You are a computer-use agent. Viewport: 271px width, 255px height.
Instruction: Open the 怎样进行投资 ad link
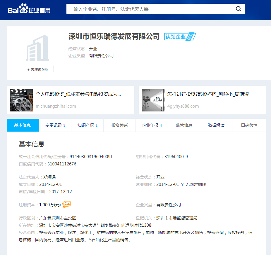click(x=208, y=94)
